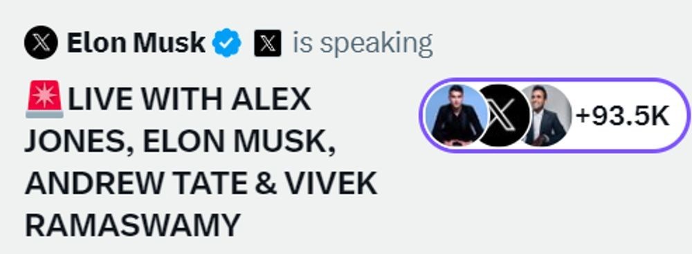Click the red siren emoji
This screenshot has width=692, height=254.
pyautogui.click(x=44, y=100)
